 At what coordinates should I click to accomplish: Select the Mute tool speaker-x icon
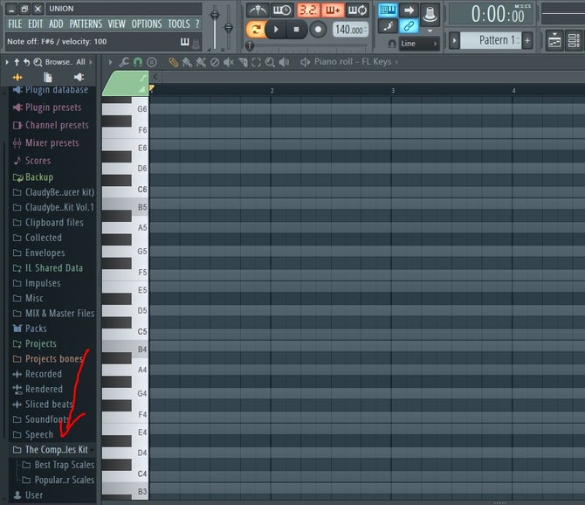[229, 62]
